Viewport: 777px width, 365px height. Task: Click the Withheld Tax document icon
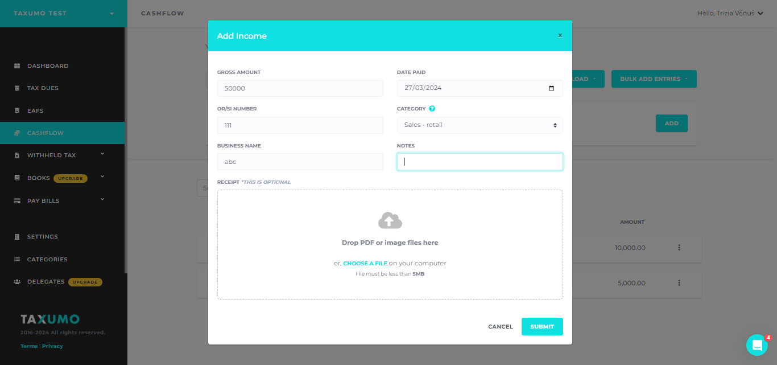click(x=17, y=155)
